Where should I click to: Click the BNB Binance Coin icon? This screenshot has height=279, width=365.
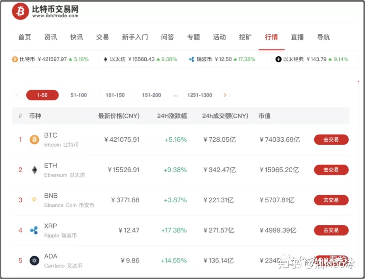click(34, 200)
